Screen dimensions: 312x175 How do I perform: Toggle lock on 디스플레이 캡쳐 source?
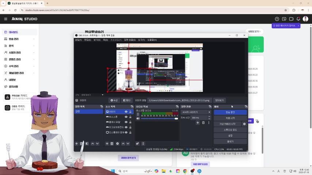pyautogui.click(x=130, y=132)
